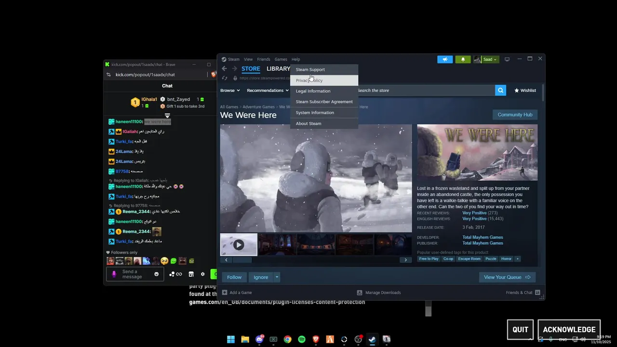
Task: Click the plus tag expander button
Action: pos(518,259)
